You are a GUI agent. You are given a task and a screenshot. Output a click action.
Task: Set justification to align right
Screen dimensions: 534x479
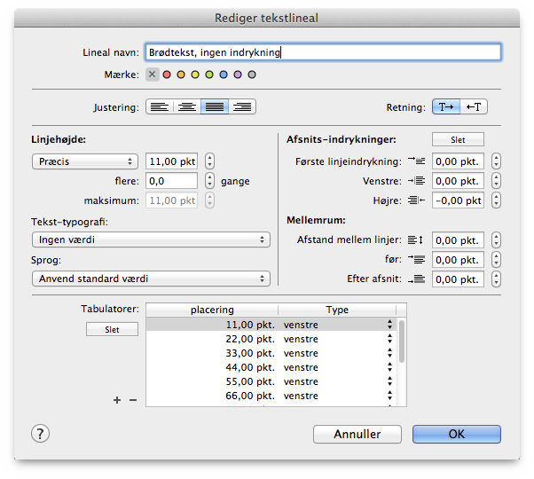coord(242,107)
